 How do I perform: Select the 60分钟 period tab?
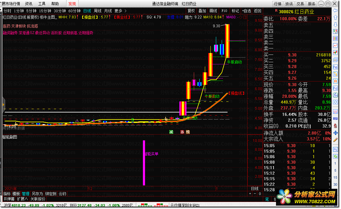[75, 11]
